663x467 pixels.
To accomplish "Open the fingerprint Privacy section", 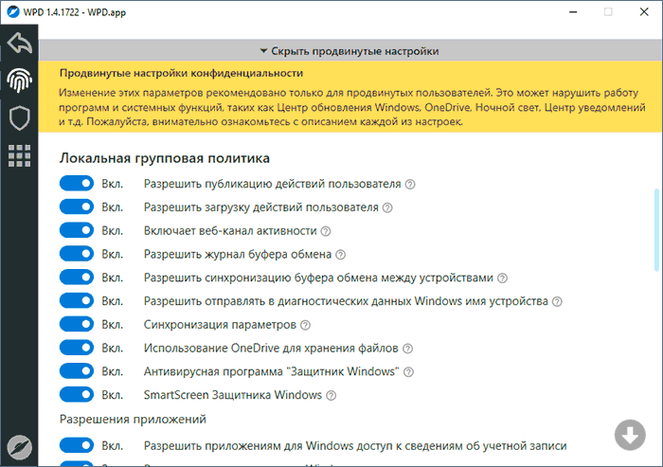I will pyautogui.click(x=19, y=81).
